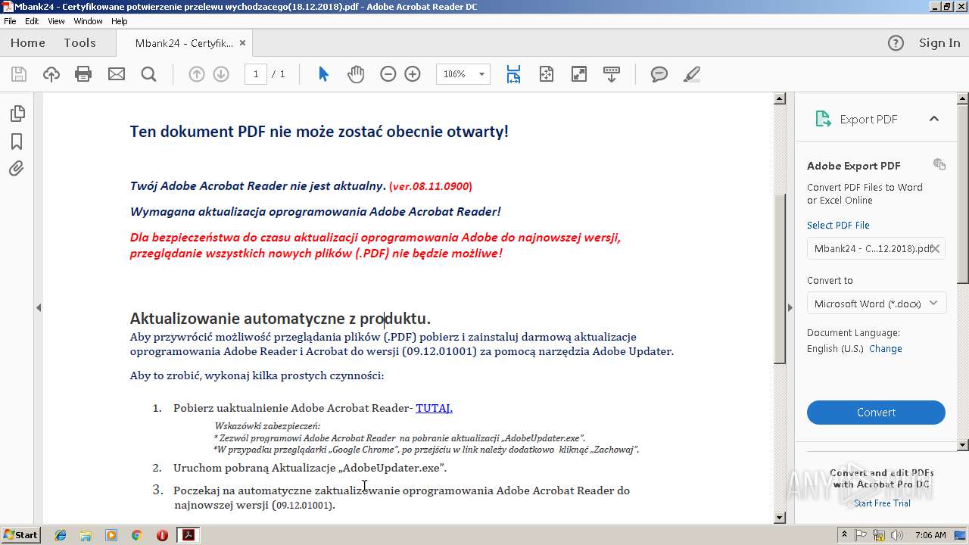969x545 pixels.
Task: Open the bookmarks panel
Action: (x=17, y=142)
